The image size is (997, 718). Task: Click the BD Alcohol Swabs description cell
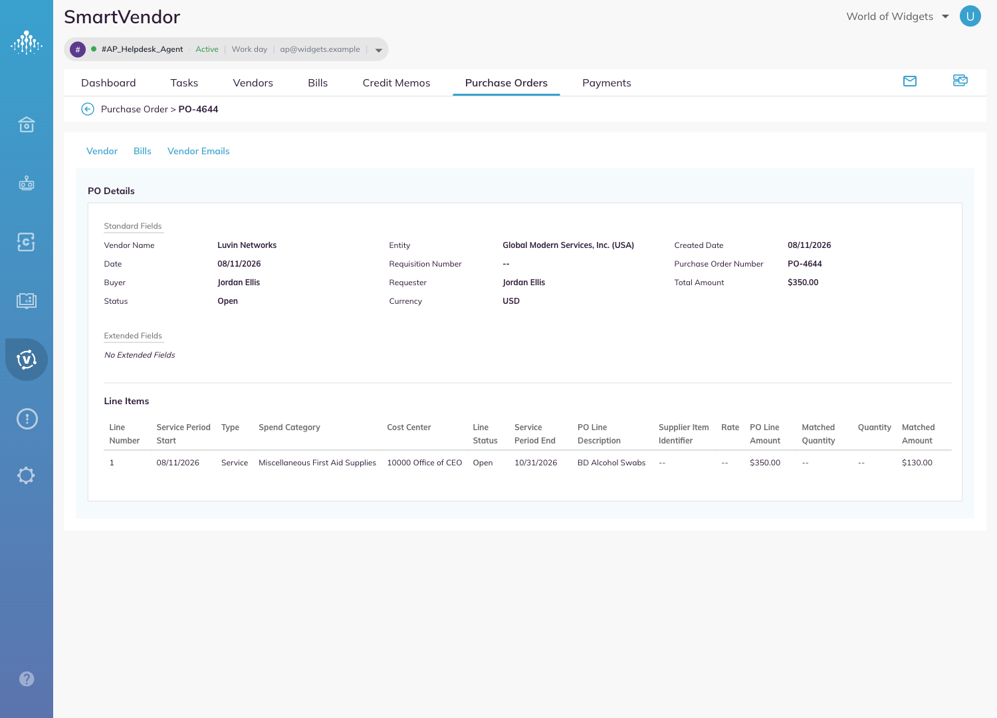pos(611,463)
